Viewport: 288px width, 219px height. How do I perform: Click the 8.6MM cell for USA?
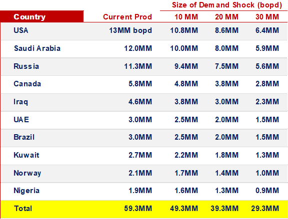[x=226, y=30]
